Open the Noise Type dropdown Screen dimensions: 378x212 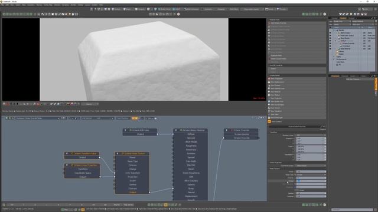click(x=311, y=175)
